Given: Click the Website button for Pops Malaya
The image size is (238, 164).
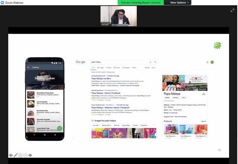Looking at the screenshot, I should 167,98.
